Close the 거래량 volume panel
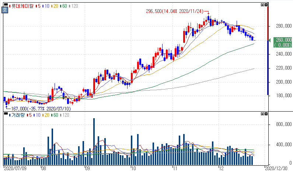The height and width of the screenshot is (172, 293). tap(266, 114)
